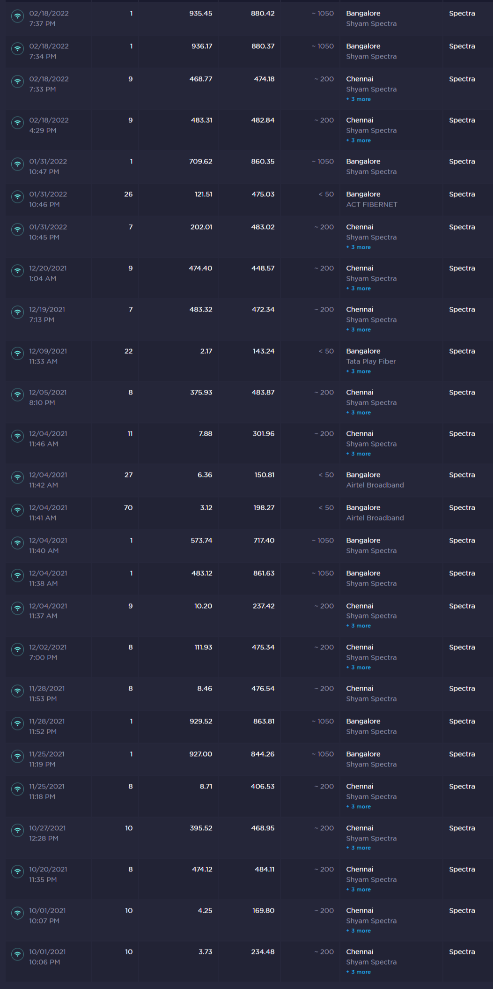Open wifi icon for 01/31/2022 10:46 PM result

18,197
